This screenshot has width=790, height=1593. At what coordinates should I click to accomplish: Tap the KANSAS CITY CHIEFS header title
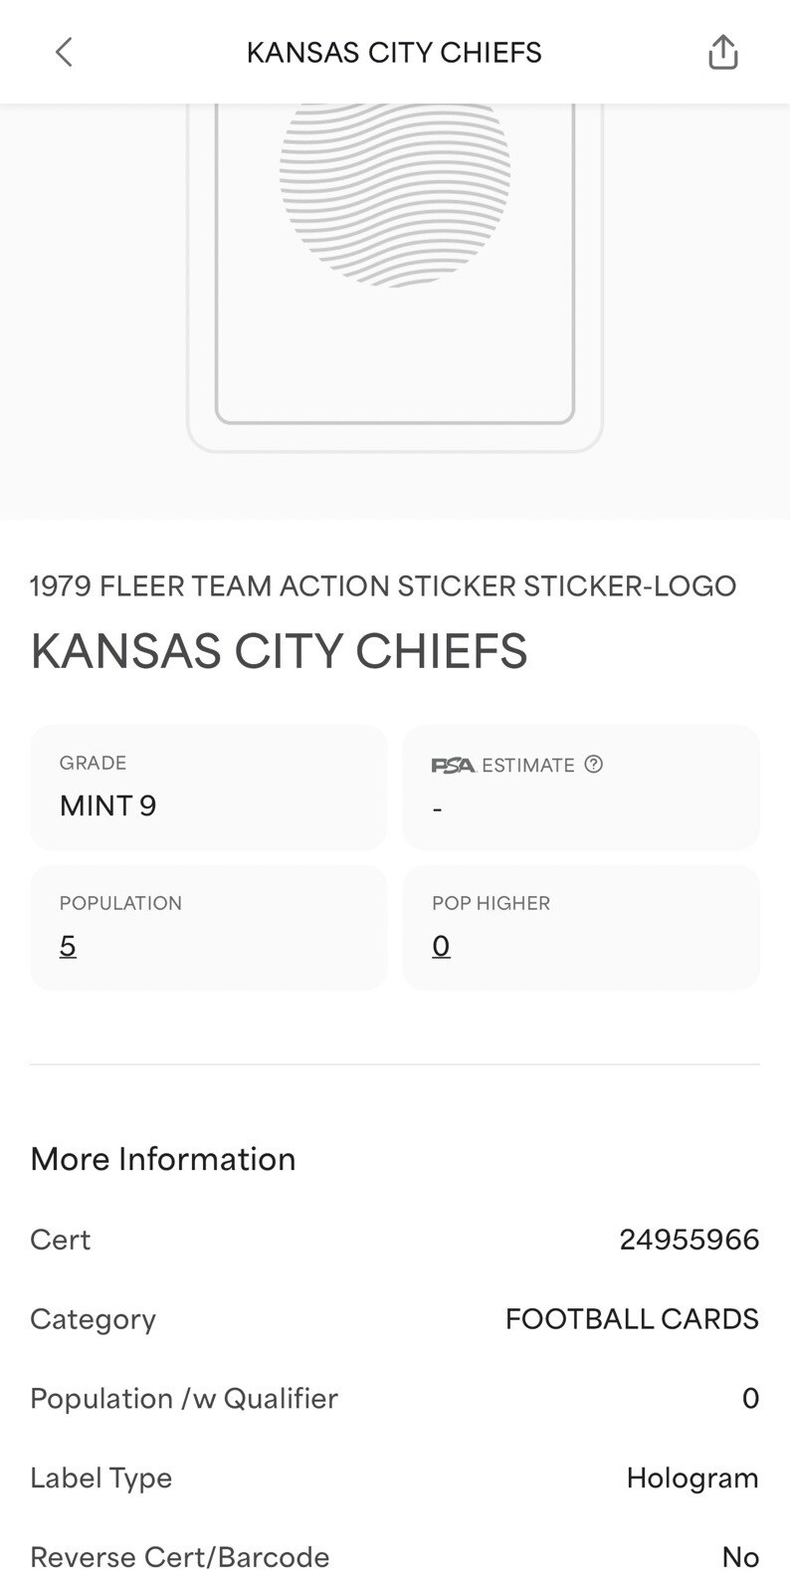pyautogui.click(x=394, y=52)
